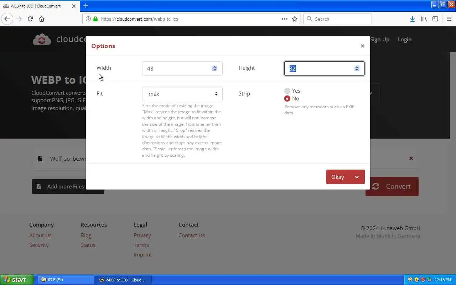
Task: Open the Fit mode dropdown
Action: point(182,94)
